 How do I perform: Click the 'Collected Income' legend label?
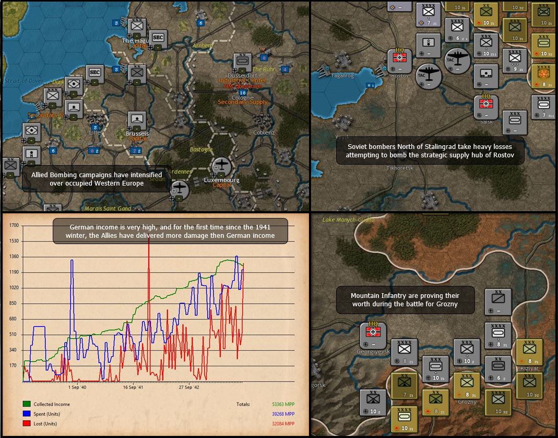(x=52, y=404)
